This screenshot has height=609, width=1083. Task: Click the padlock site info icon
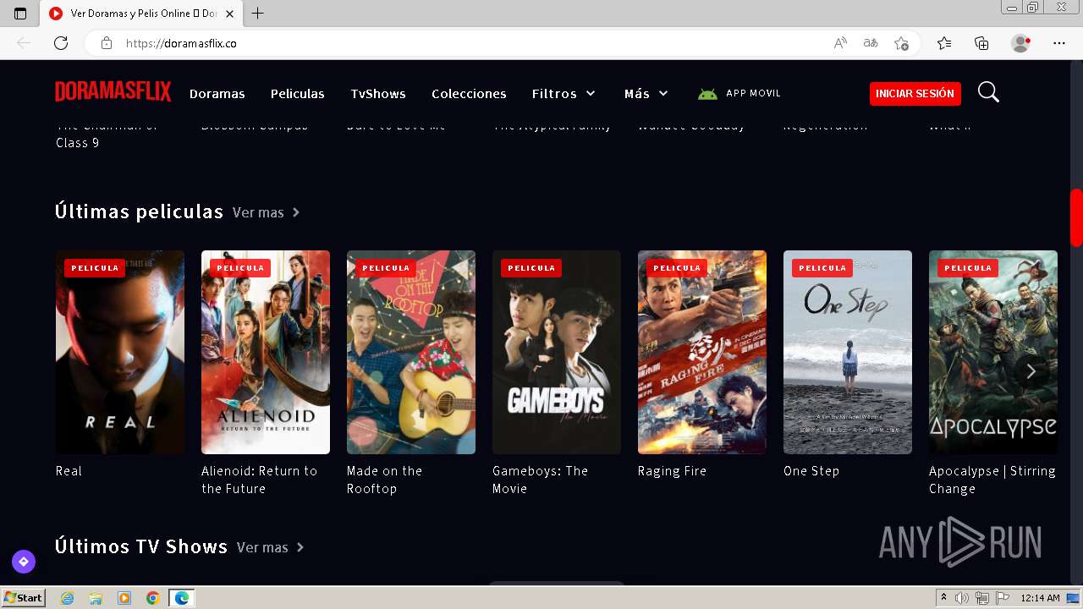pyautogui.click(x=106, y=43)
